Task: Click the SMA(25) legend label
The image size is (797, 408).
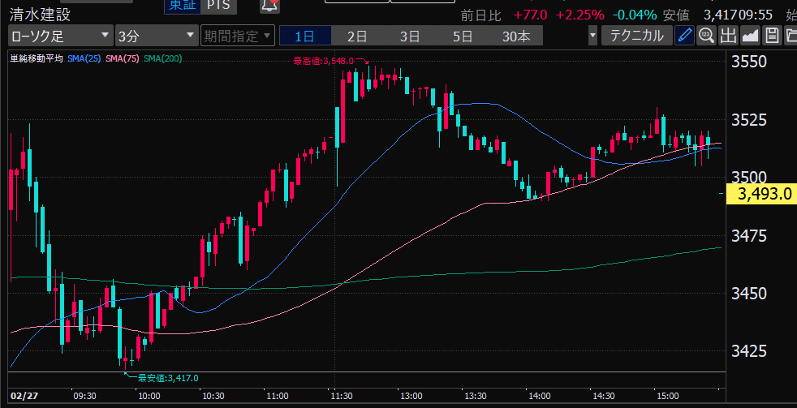Action: (x=83, y=58)
